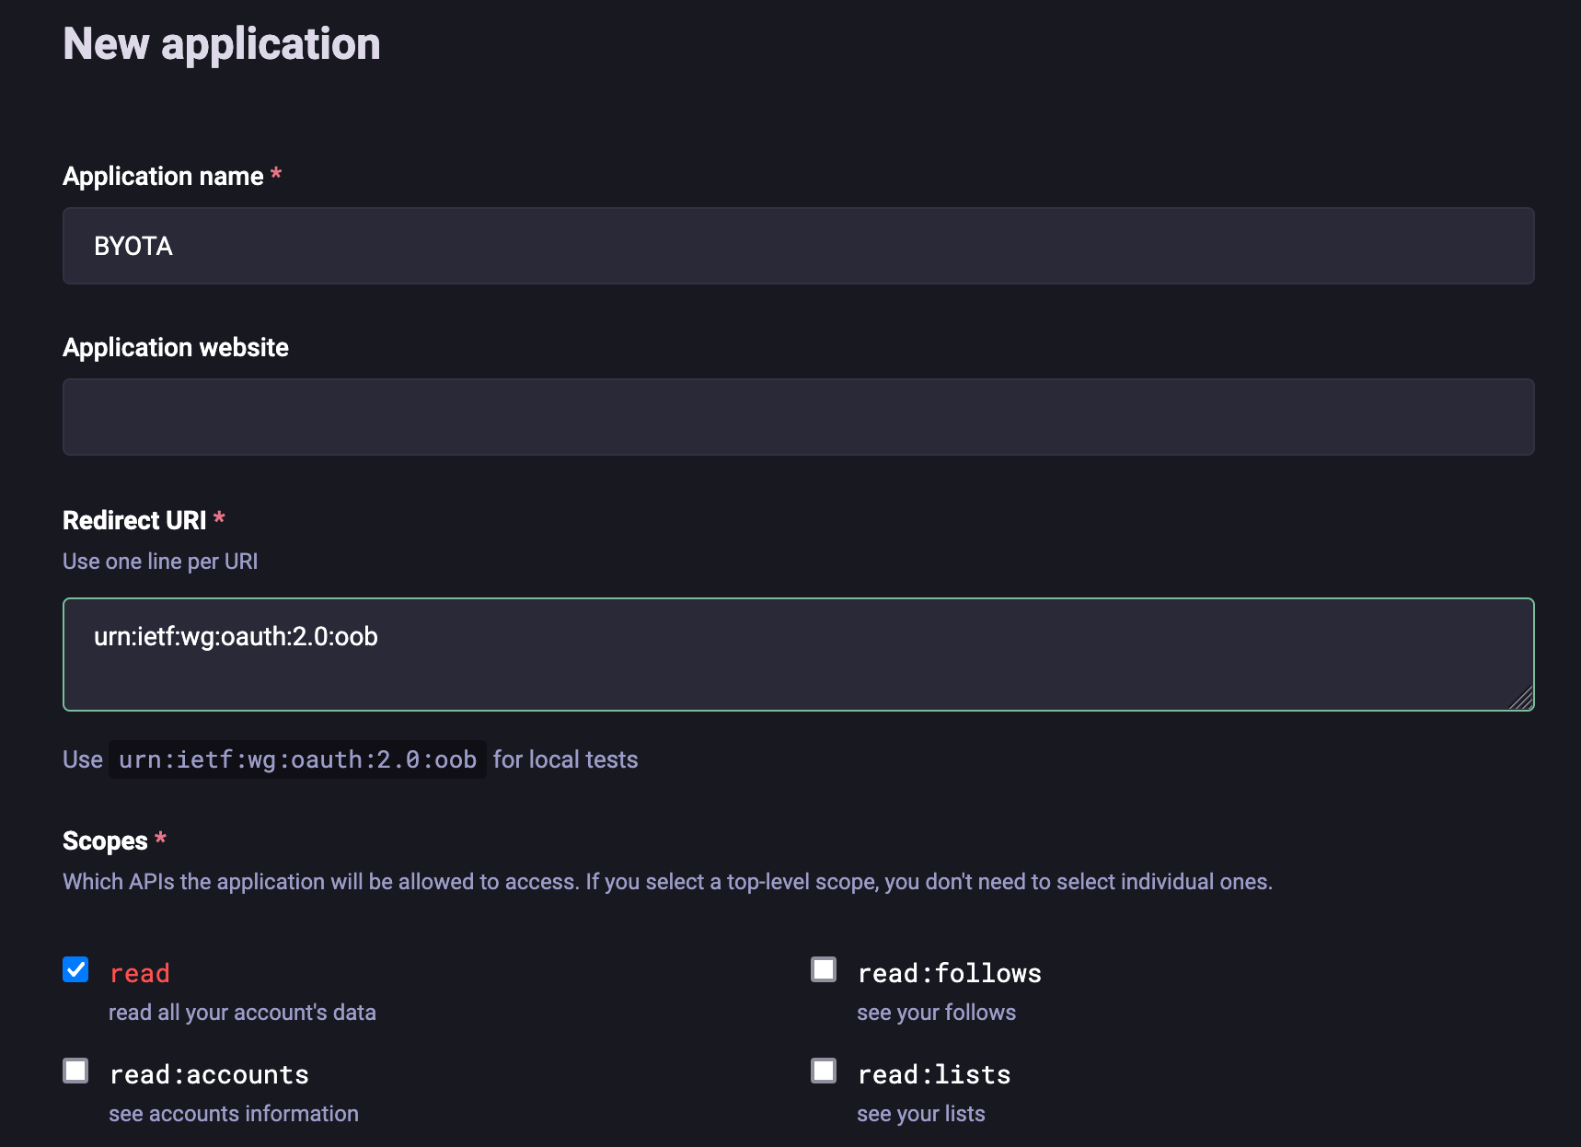Click the urn:ietf:wg:oauth:2.0:oob code snippet

point(297,759)
